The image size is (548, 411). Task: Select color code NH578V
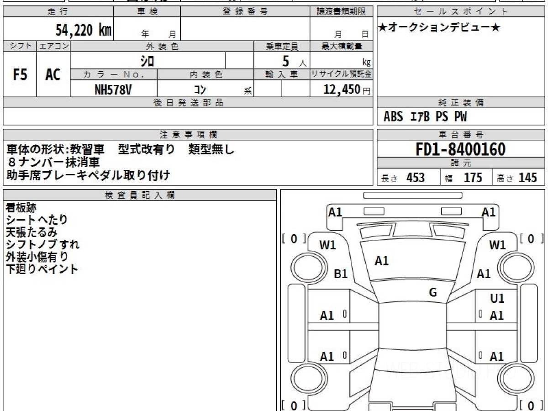click(113, 90)
